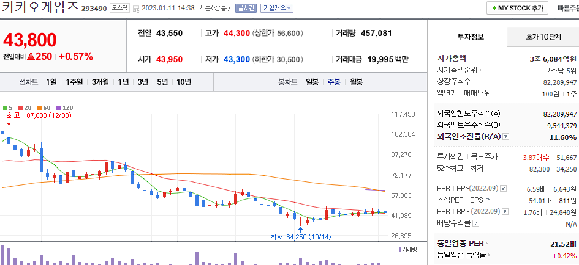Click the 액면가 100원 value
Screen dimensions: 579x265
pyautogui.click(x=551, y=94)
